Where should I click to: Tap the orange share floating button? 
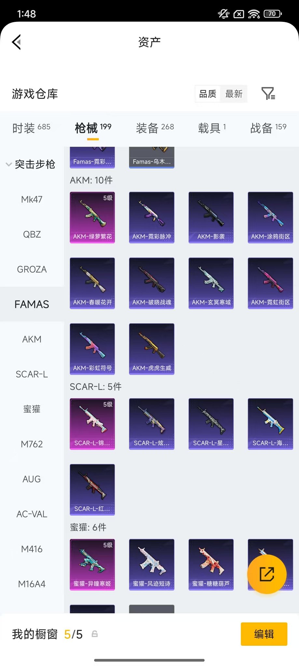pos(267,574)
